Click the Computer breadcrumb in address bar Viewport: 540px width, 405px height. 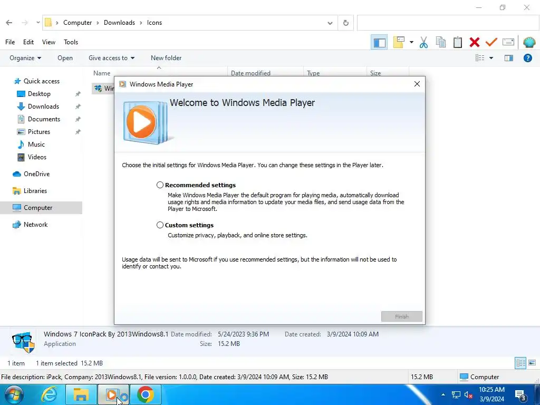coord(78,23)
